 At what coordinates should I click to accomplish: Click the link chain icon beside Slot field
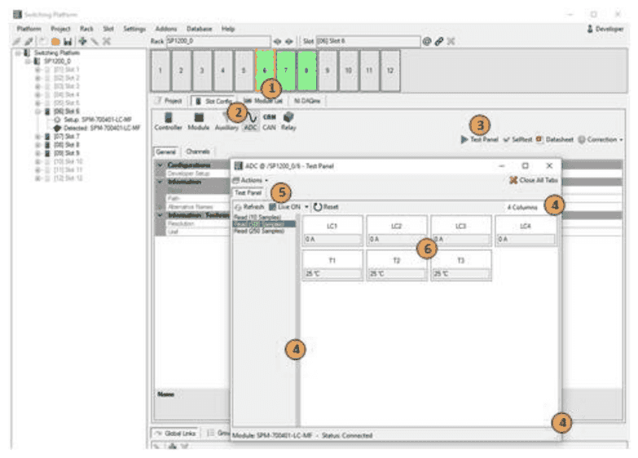tap(438, 41)
